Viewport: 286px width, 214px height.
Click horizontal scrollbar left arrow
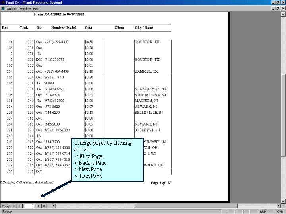pyautogui.click(x=54, y=206)
